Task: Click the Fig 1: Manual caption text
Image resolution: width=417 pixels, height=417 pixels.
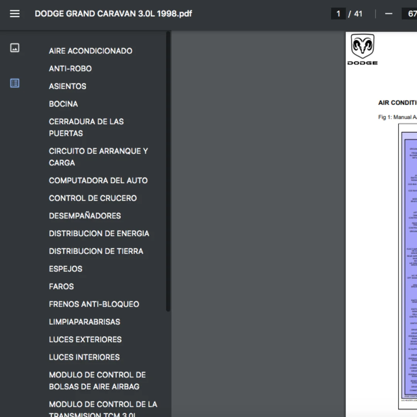Action: (x=398, y=117)
